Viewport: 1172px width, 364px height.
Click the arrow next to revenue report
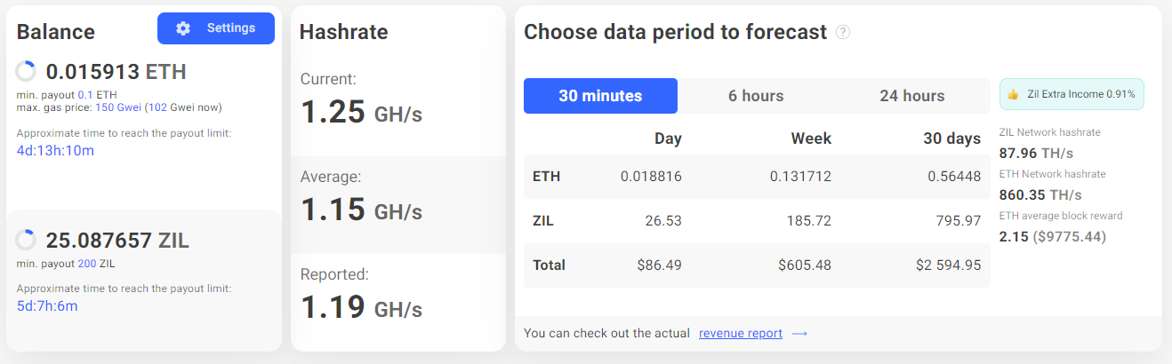799,334
